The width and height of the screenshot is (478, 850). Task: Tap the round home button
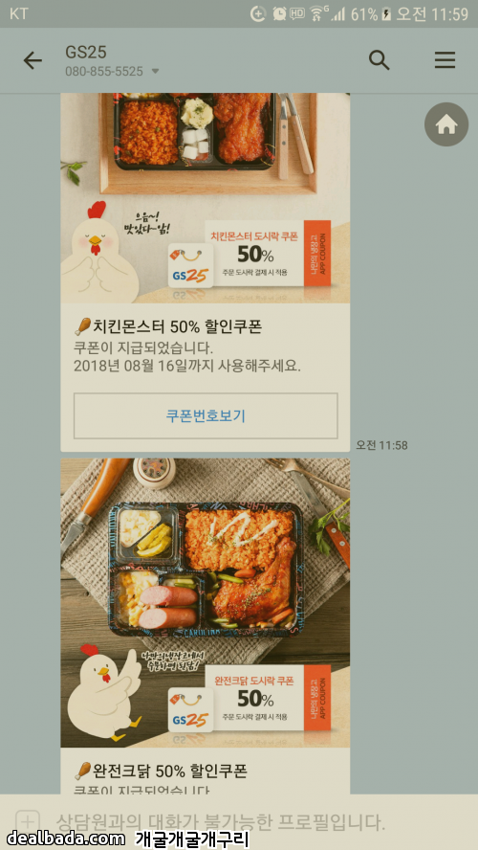446,124
